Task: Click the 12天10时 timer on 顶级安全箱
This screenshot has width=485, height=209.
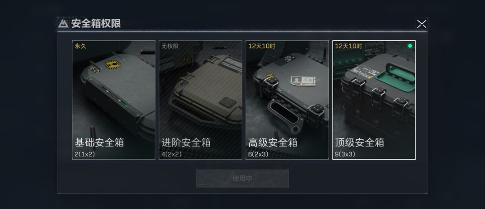Action: point(348,46)
